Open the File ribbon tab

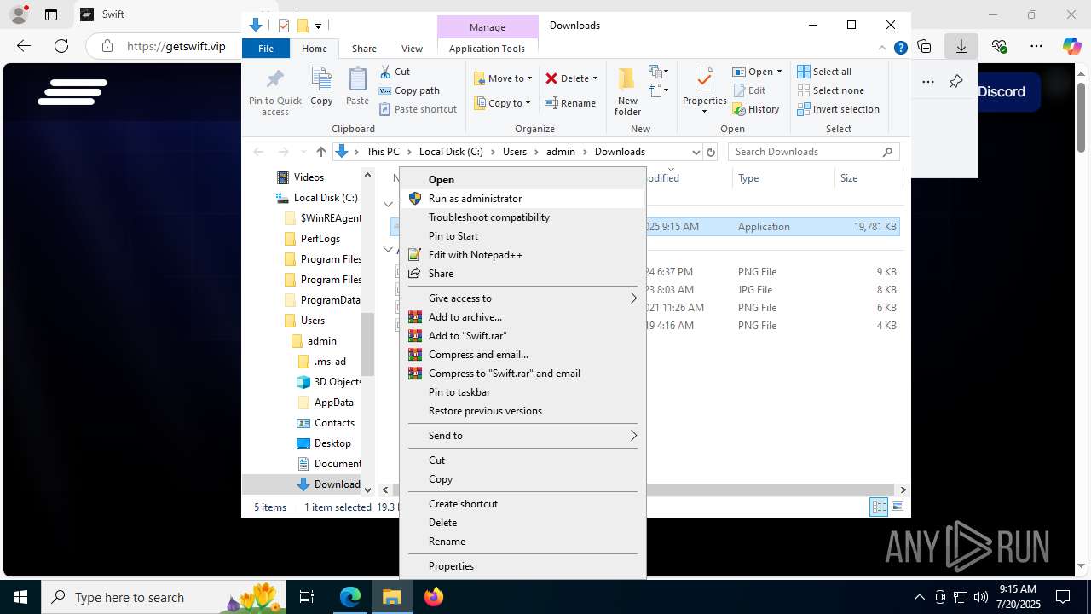266,49
